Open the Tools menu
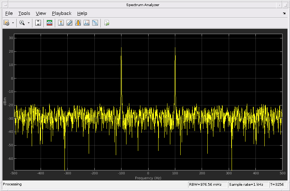Image resolution: width=290 pixels, height=191 pixels. tap(24, 13)
